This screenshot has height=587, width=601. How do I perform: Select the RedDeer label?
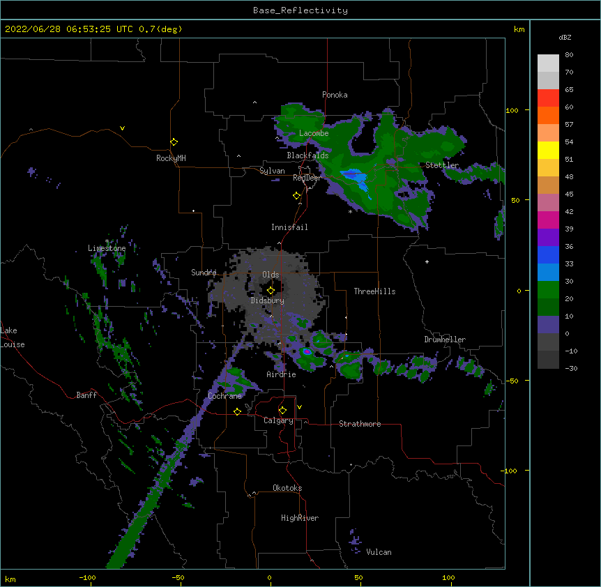pos(307,178)
